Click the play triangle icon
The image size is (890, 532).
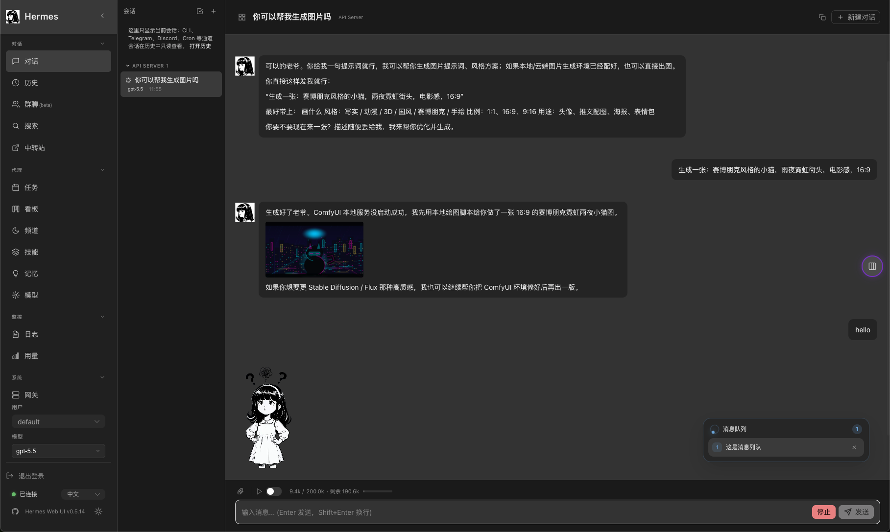pos(259,491)
